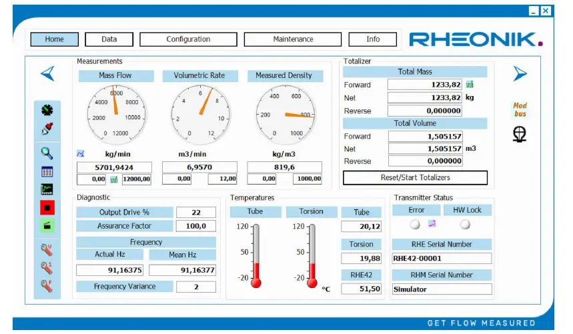This screenshot has width=573, height=334.
Task: Click the RHE Serial Number field RHE42-00001
Action: (442, 259)
